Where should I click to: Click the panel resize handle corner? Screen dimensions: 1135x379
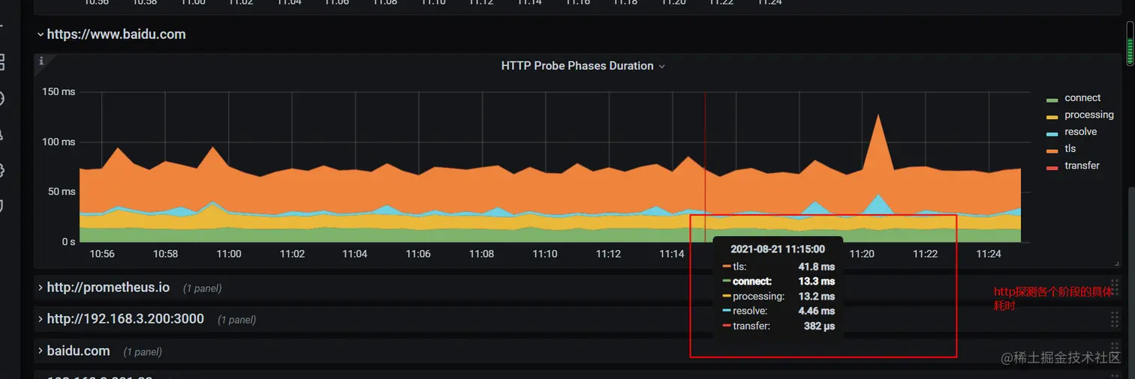1116,263
